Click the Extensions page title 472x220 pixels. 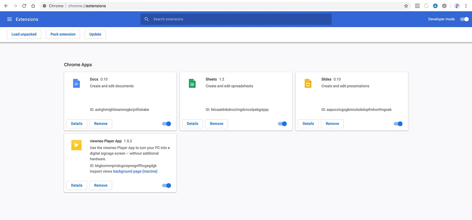[27, 19]
